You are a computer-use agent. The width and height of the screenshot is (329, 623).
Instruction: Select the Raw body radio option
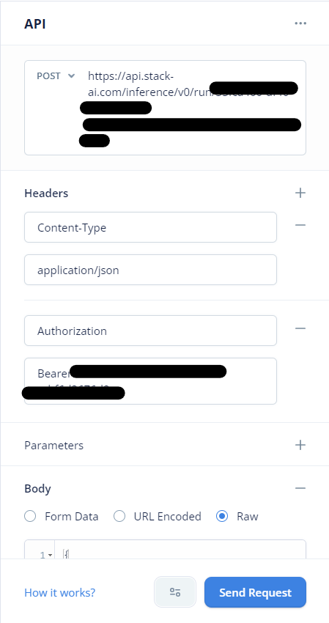click(x=222, y=516)
